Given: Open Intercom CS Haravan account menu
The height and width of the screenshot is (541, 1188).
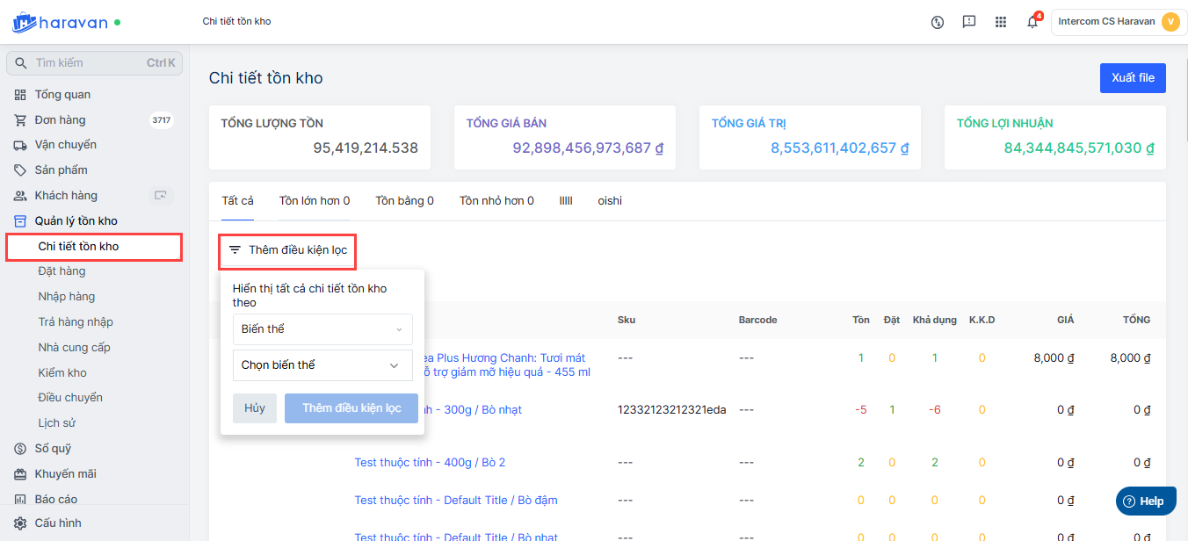Looking at the screenshot, I should click(1117, 22).
